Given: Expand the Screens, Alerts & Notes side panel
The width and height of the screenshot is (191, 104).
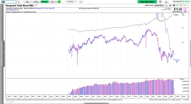Looking at the screenshot, I should coord(2,53).
